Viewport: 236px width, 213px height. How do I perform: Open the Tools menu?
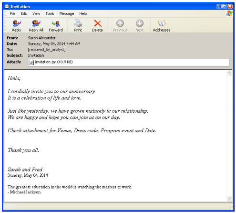point(50,14)
